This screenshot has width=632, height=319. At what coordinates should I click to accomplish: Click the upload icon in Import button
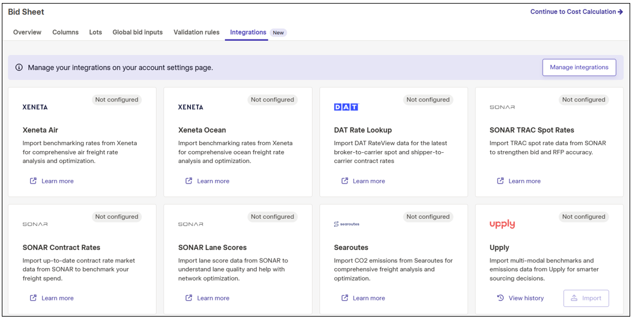click(574, 298)
